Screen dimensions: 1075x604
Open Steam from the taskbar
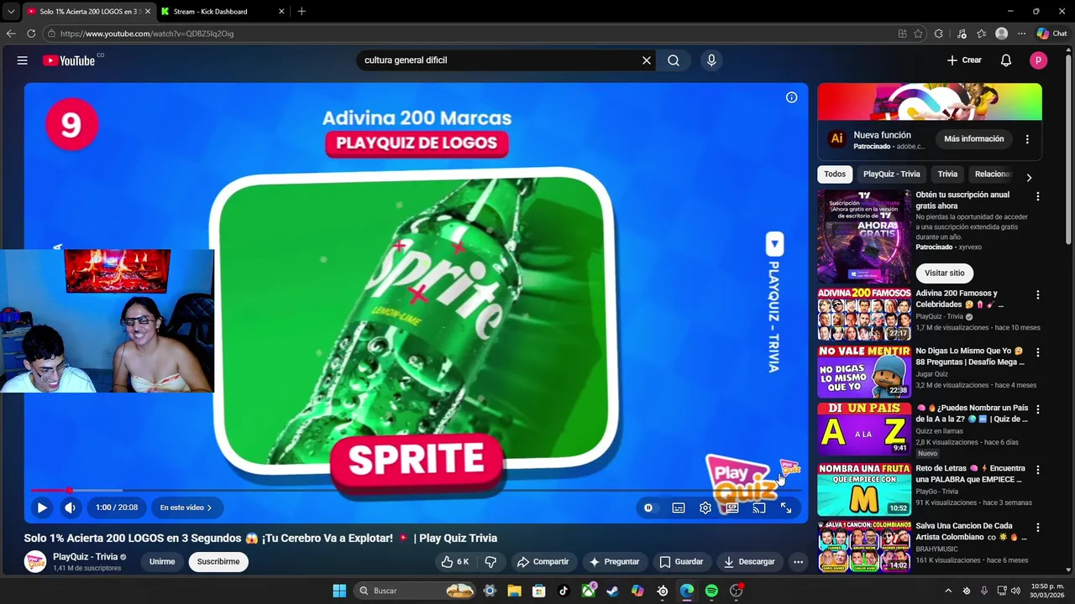pyautogui.click(x=612, y=591)
